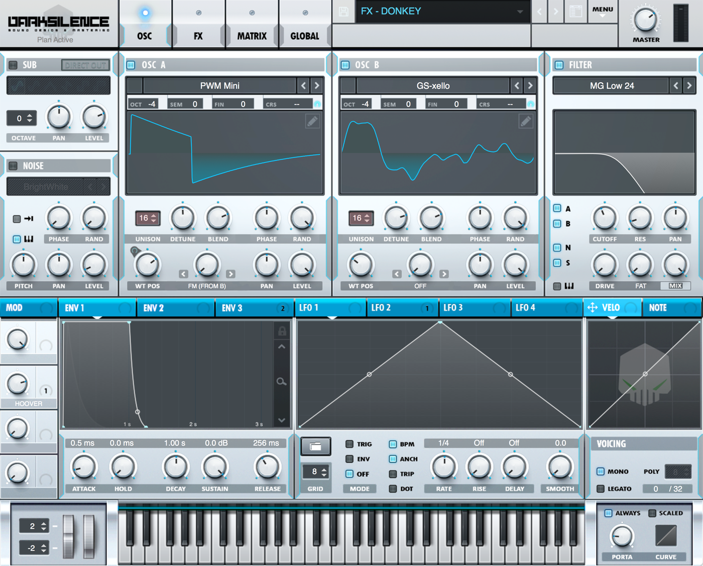Click the filter RES knob
The image size is (703, 566).
[640, 218]
